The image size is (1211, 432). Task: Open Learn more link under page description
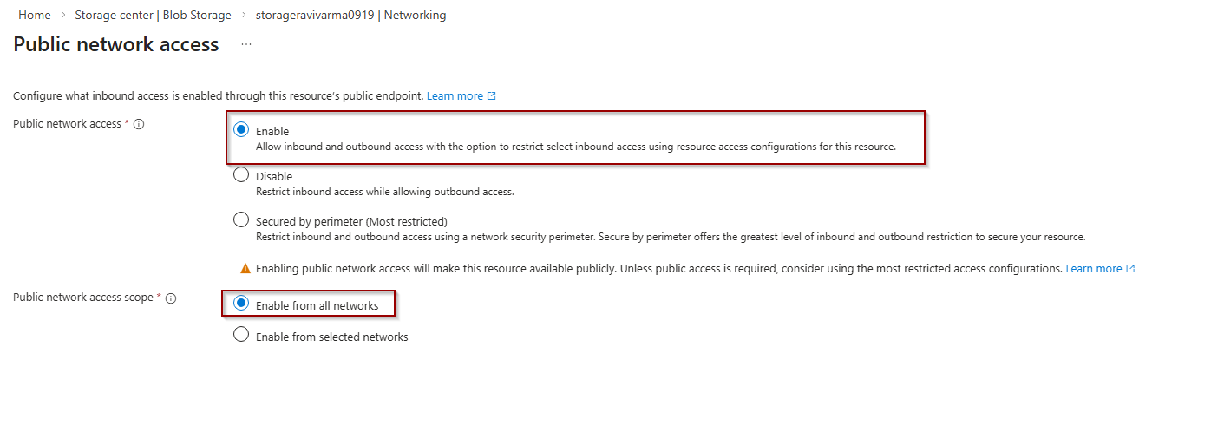tap(455, 96)
